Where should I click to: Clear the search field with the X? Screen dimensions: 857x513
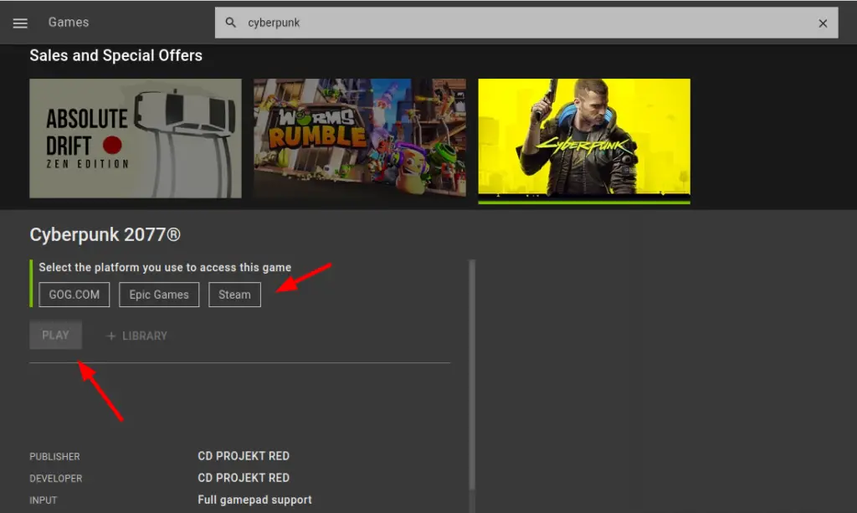(823, 23)
